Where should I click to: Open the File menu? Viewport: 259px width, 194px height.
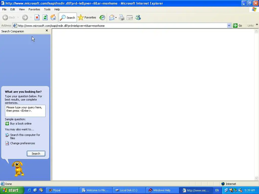pyautogui.click(x=4, y=9)
